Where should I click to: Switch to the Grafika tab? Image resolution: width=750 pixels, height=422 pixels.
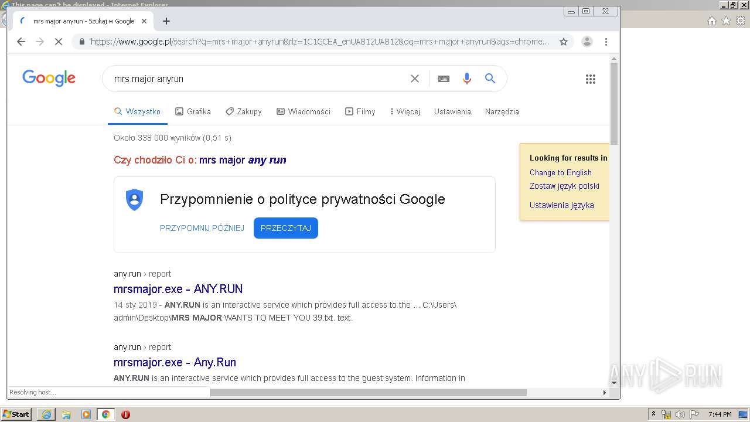193,111
